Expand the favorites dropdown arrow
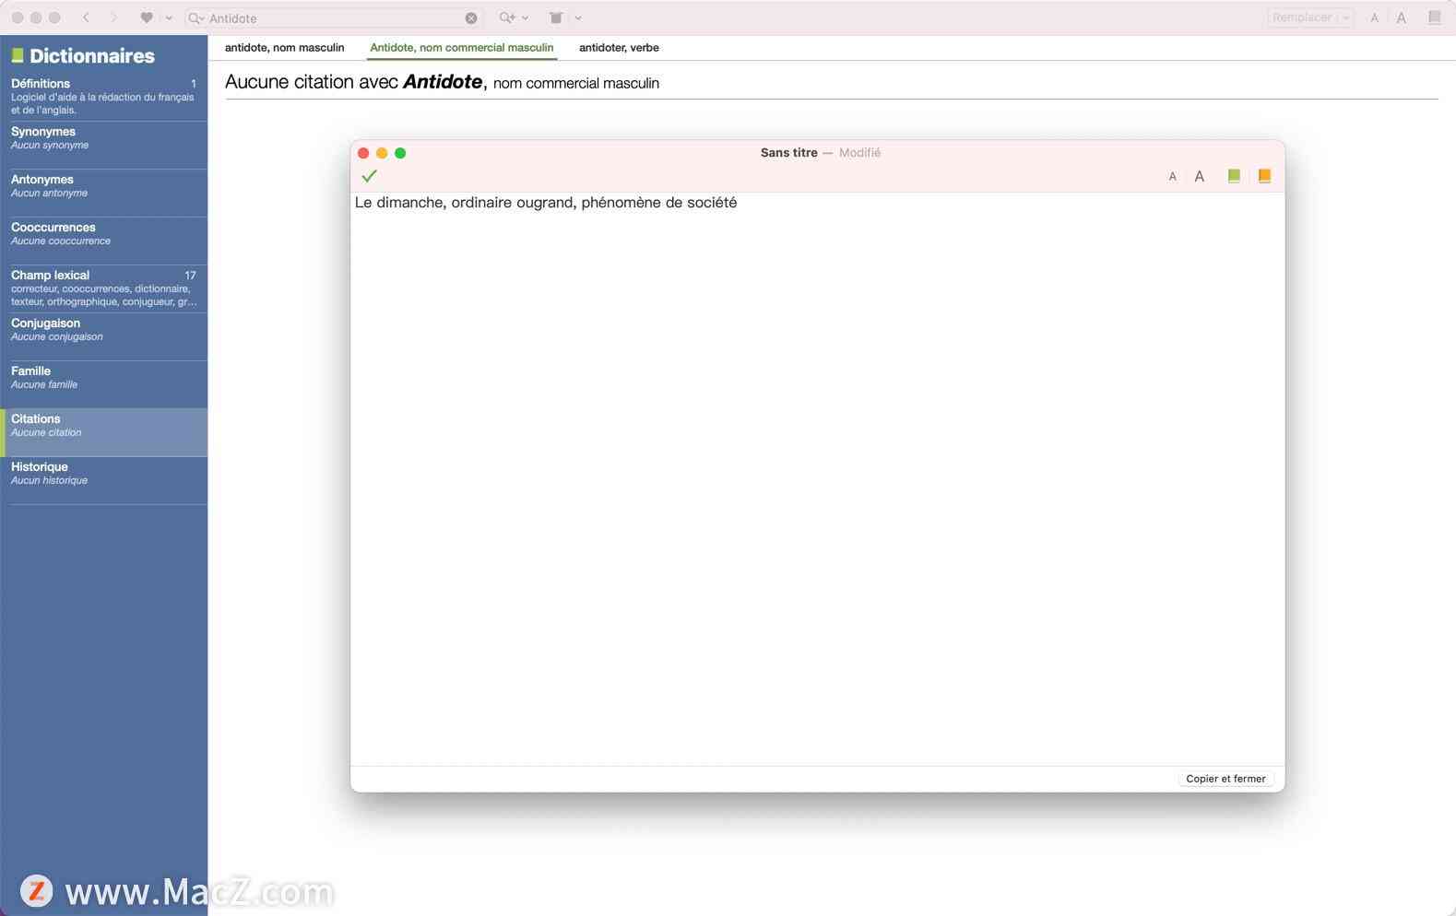The image size is (1456, 916). pyautogui.click(x=169, y=18)
